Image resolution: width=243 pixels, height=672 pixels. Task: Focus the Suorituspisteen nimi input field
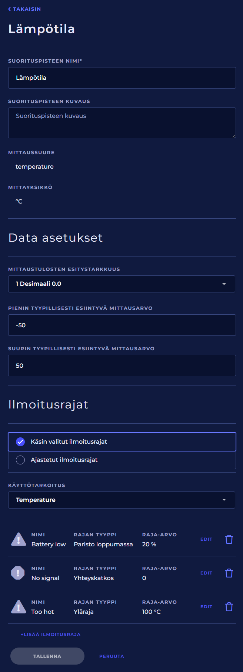pyautogui.click(x=122, y=78)
